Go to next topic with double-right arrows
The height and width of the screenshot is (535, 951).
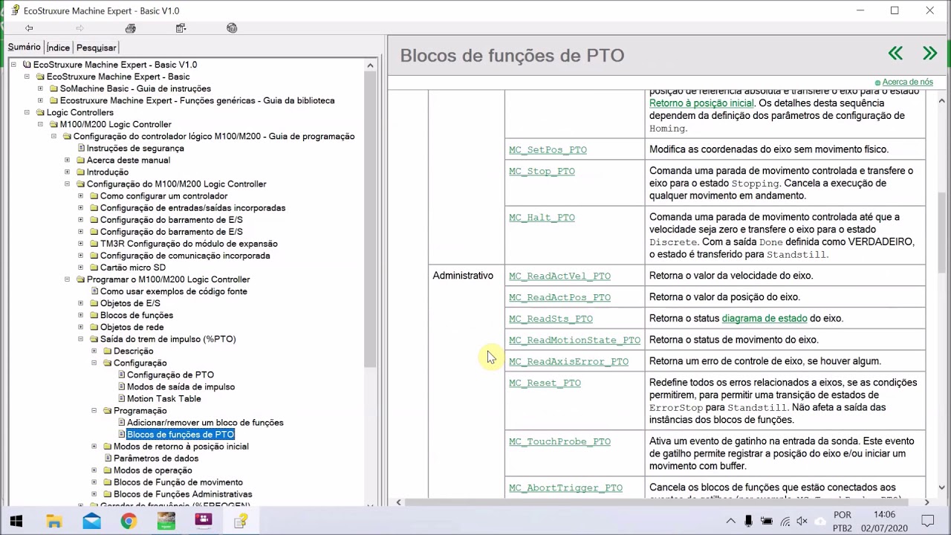tap(929, 53)
